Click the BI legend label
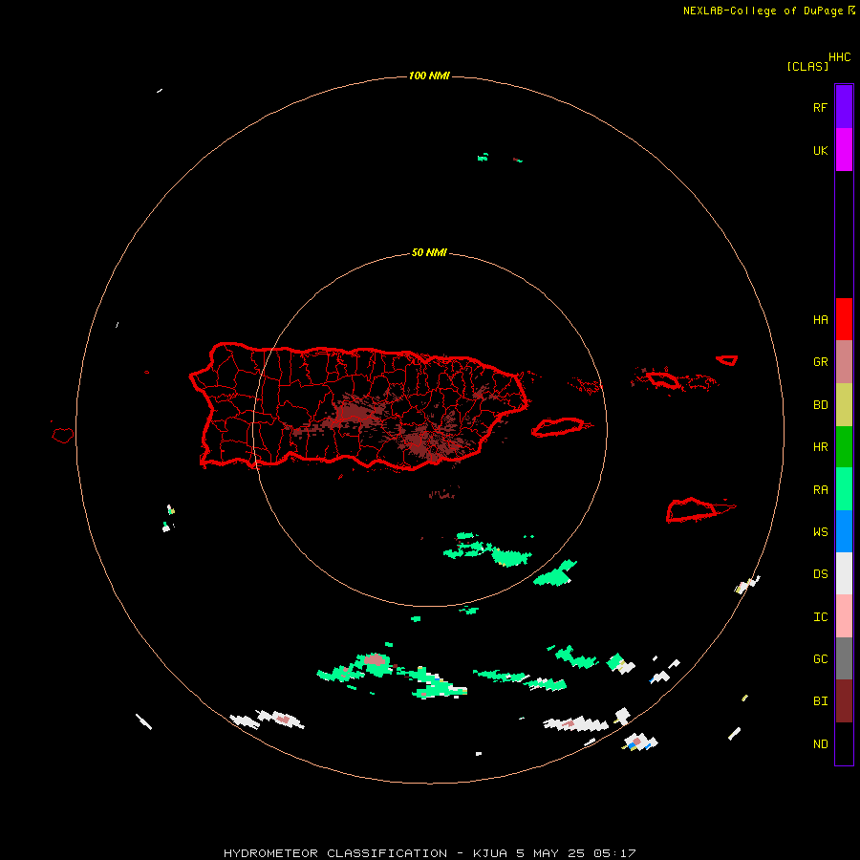 point(820,701)
